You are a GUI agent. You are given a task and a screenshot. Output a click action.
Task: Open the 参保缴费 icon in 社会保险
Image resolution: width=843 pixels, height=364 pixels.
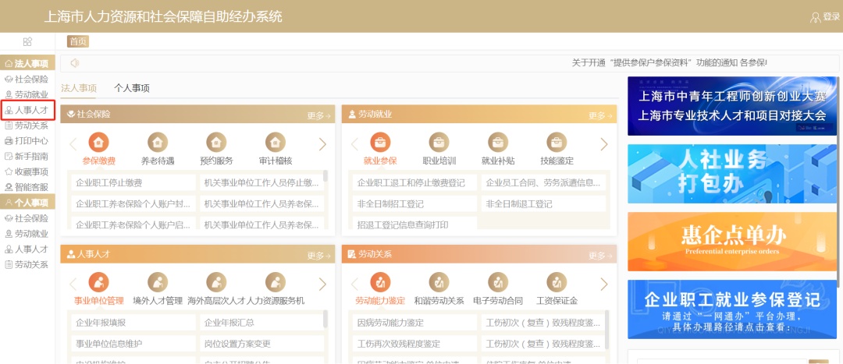pyautogui.click(x=98, y=143)
